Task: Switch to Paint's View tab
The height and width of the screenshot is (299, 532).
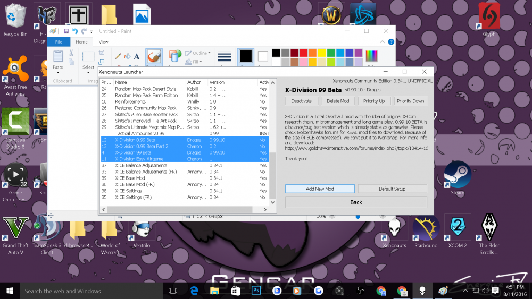Action: (104, 42)
